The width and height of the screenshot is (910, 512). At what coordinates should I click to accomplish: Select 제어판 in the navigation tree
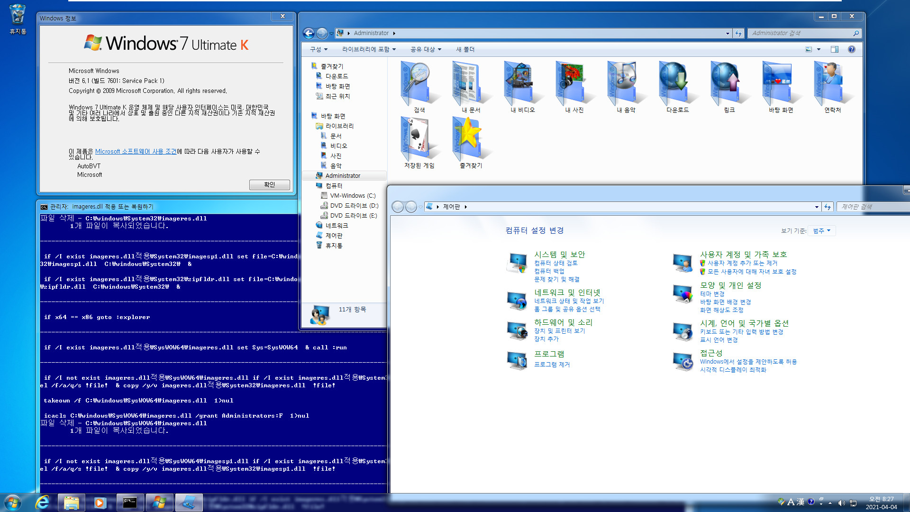334,236
